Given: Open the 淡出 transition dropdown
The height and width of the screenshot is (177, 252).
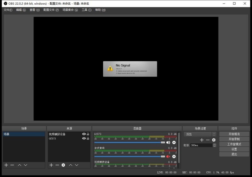Looking at the screenshot, I should point(200,134).
